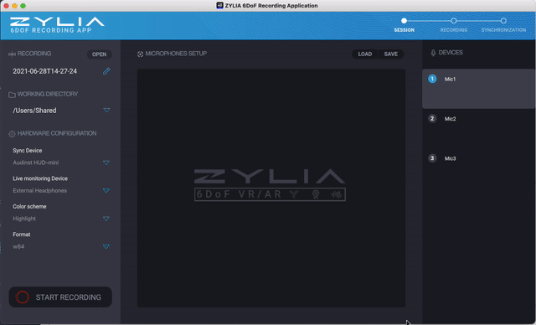
Task: Click the Microphones Setup heading
Action: point(176,54)
